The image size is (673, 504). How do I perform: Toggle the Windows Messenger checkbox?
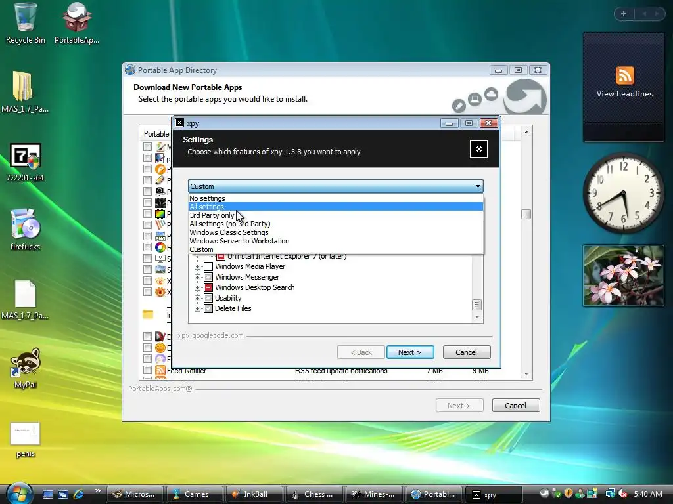pos(208,278)
